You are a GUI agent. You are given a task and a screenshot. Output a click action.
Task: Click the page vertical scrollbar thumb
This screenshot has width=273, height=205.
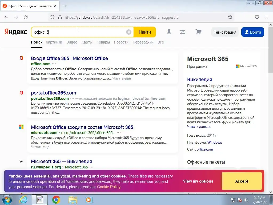point(271,50)
